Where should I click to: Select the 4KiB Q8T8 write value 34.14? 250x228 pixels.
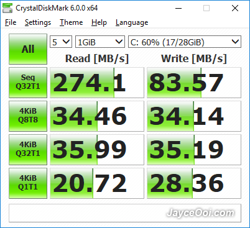[194, 116]
